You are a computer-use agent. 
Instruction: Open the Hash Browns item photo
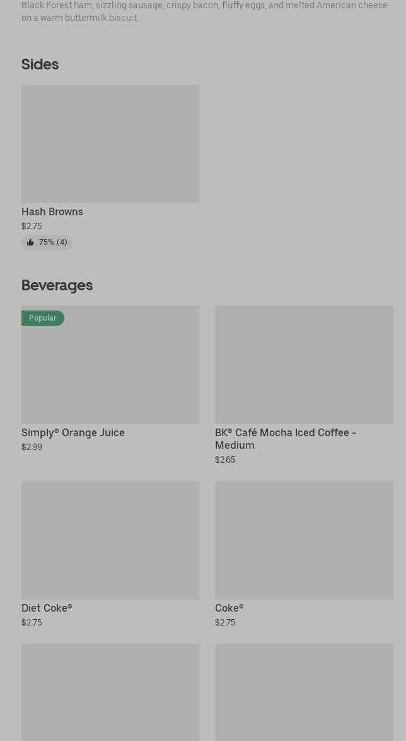[110, 144]
